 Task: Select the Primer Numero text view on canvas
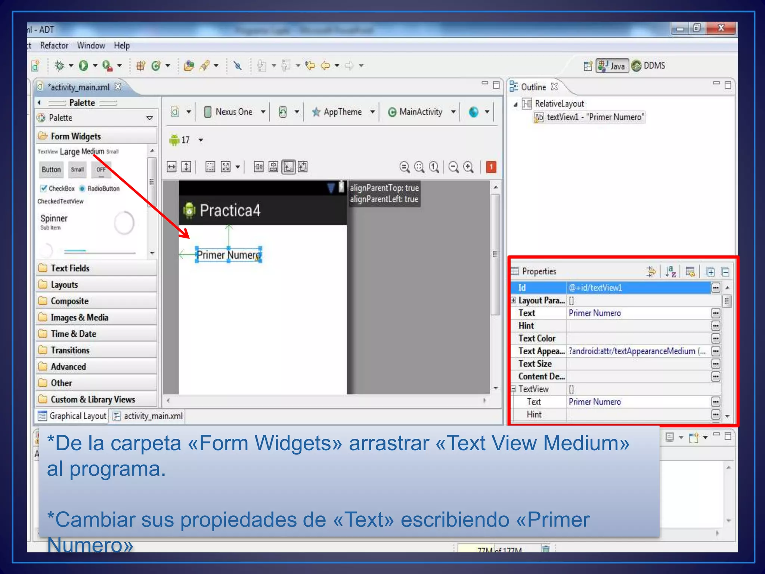[229, 255]
